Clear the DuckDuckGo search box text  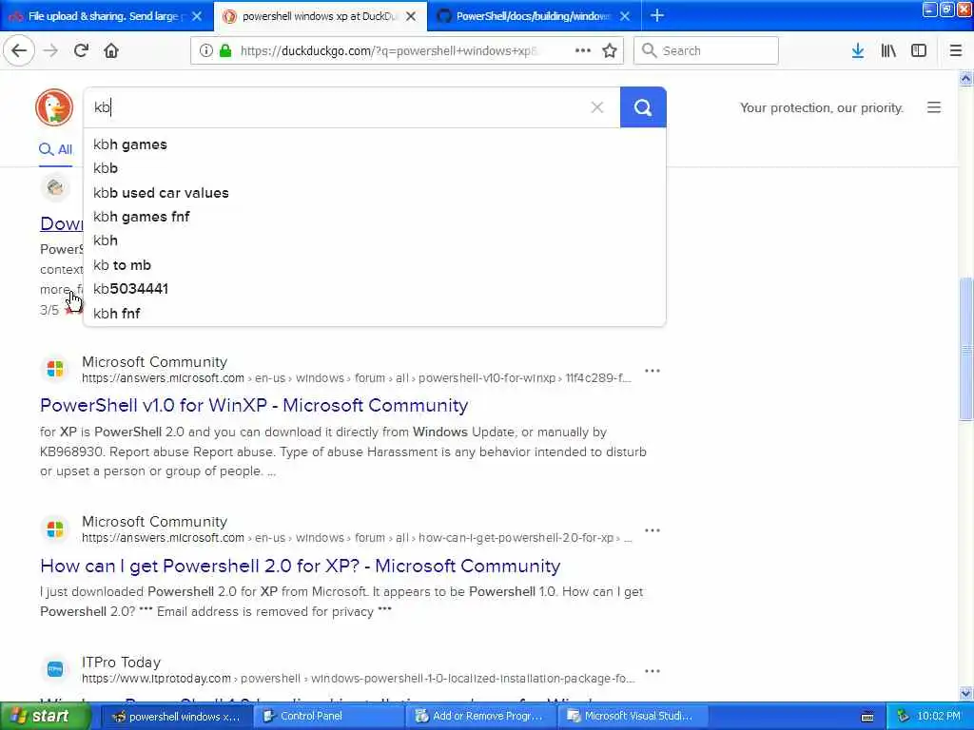pyautogui.click(x=597, y=107)
